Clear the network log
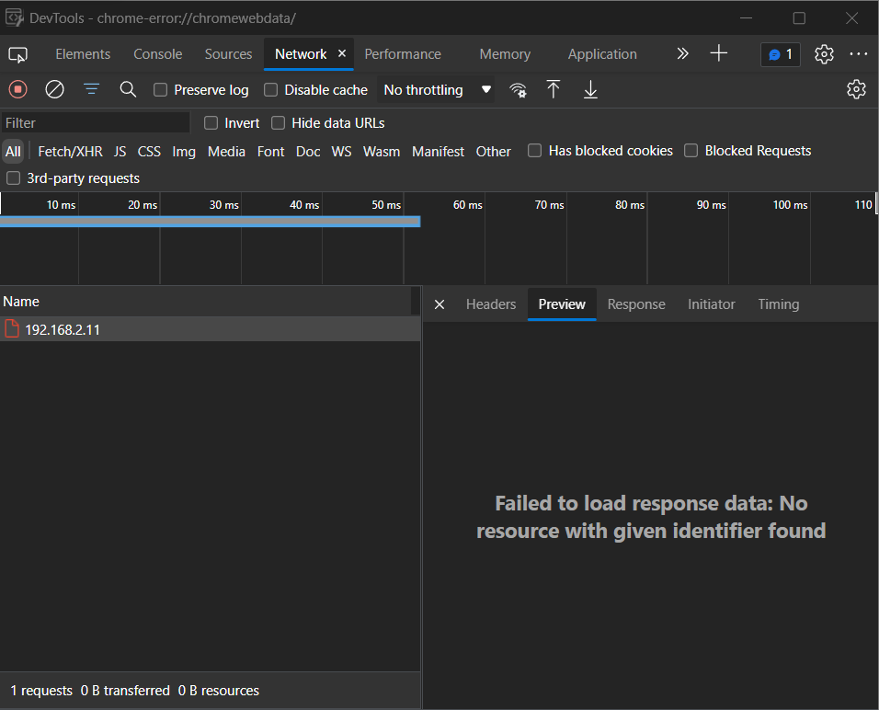 [x=54, y=89]
